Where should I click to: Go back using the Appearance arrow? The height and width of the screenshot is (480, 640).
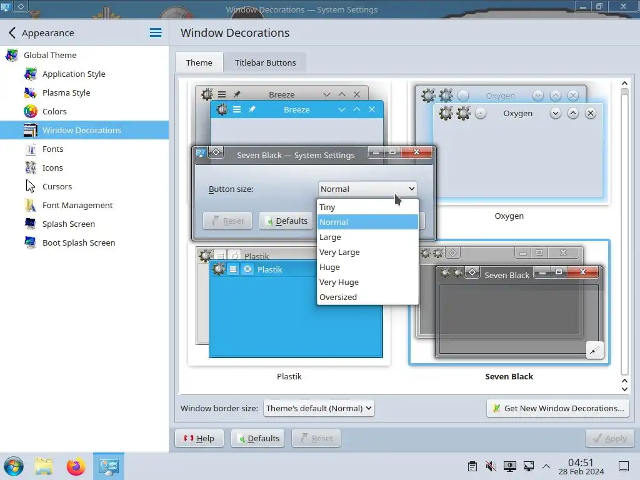point(12,32)
